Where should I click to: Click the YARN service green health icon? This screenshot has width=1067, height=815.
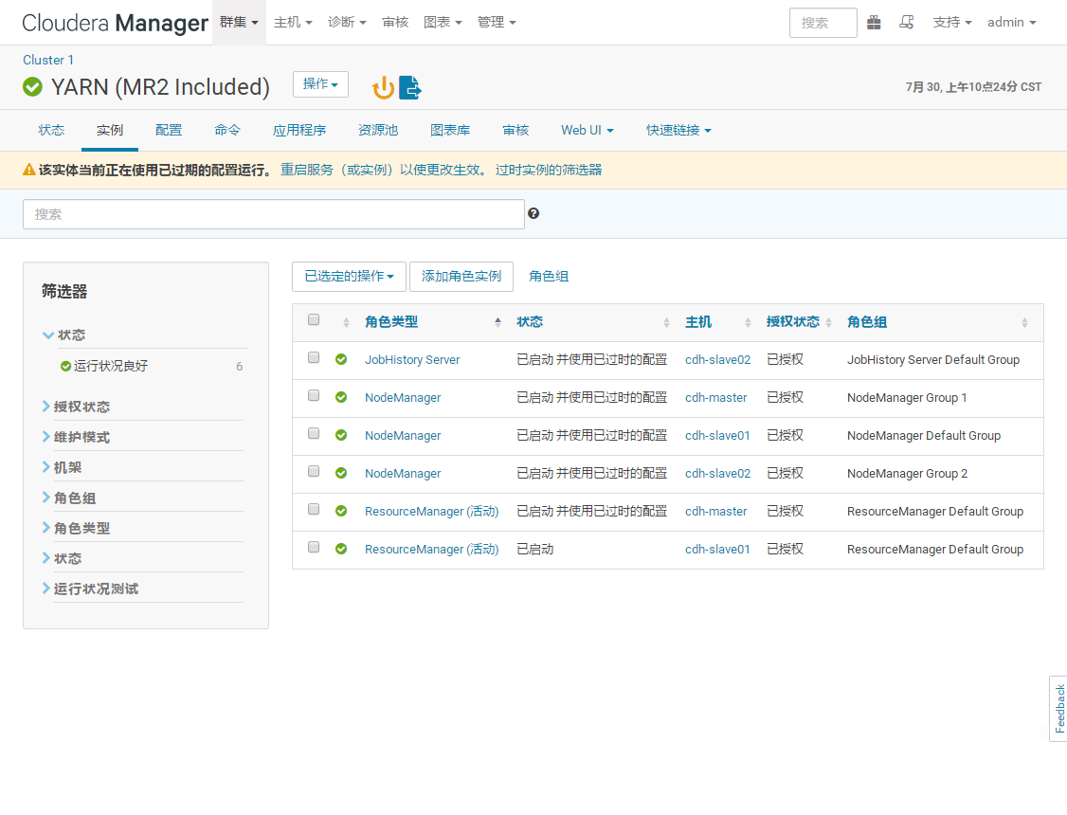[x=32, y=87]
